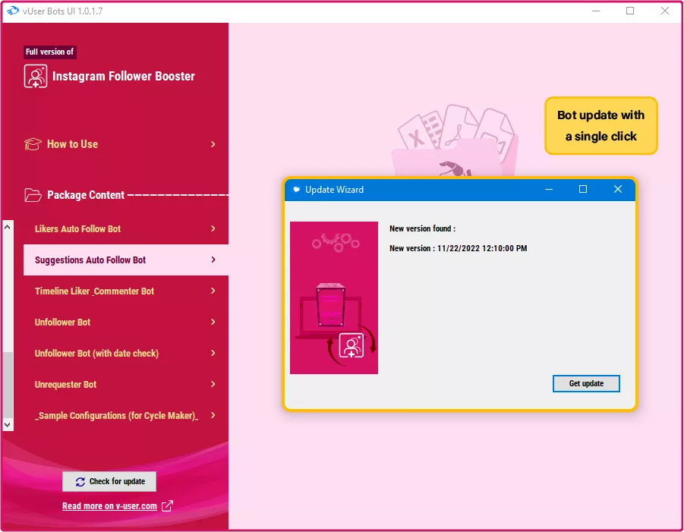Select Suggestions Auto Follow Bot
The image size is (684, 532).
[125, 260]
